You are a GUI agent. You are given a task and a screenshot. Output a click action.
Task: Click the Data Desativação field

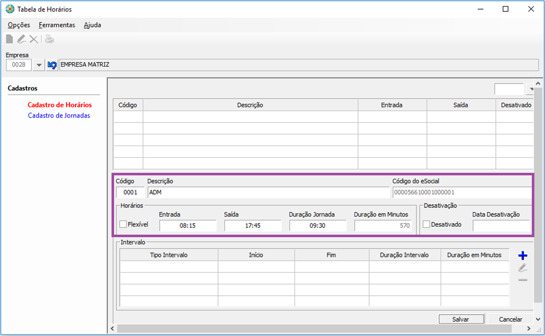pos(501,226)
